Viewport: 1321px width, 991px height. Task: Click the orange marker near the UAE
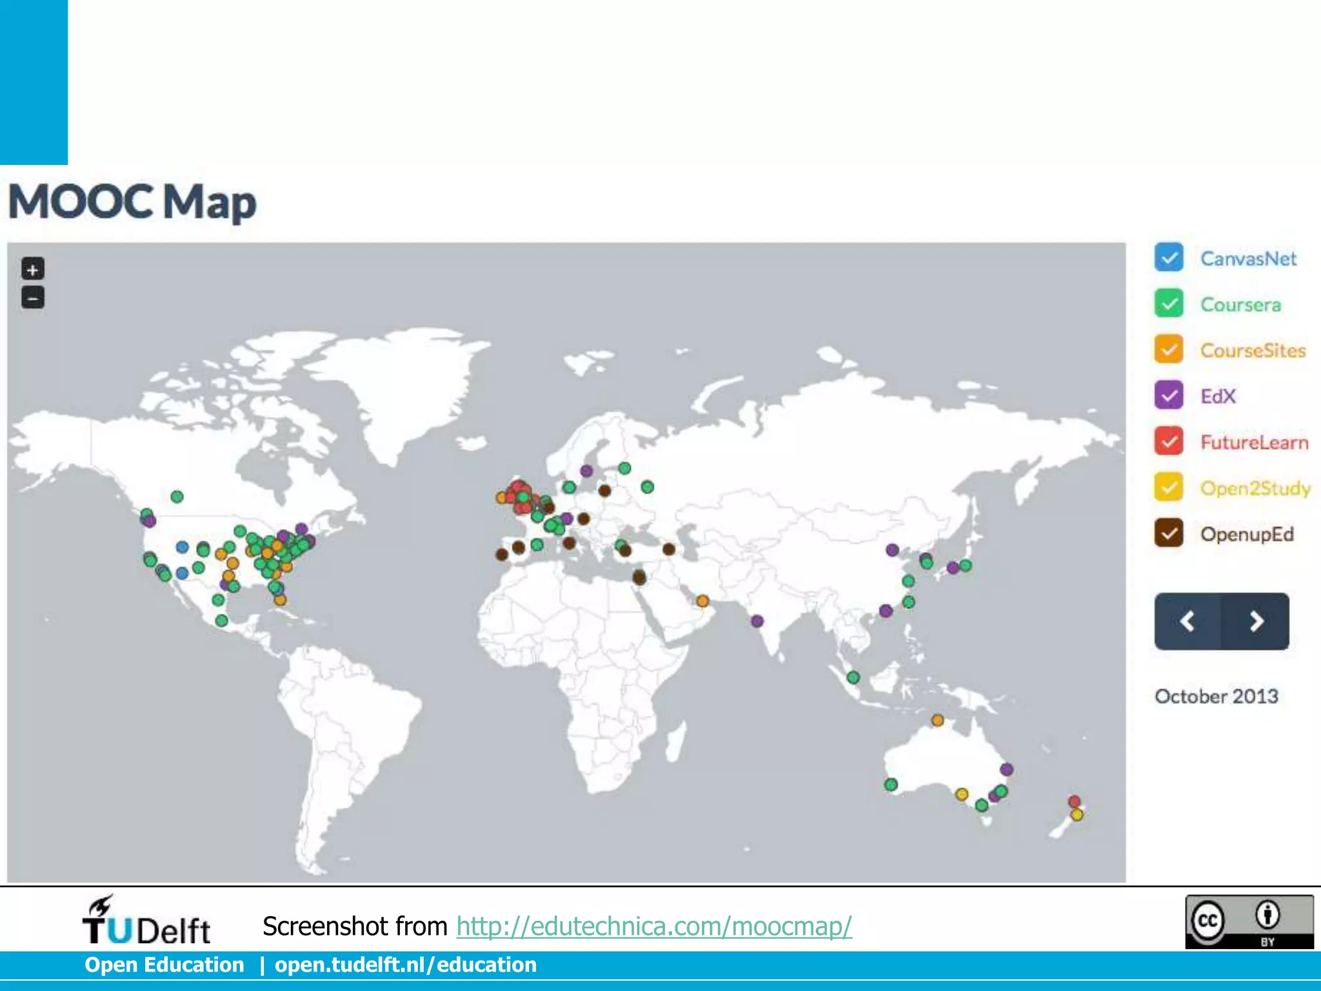pyautogui.click(x=702, y=601)
